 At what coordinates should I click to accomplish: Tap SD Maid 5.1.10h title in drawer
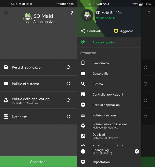click(109, 13)
